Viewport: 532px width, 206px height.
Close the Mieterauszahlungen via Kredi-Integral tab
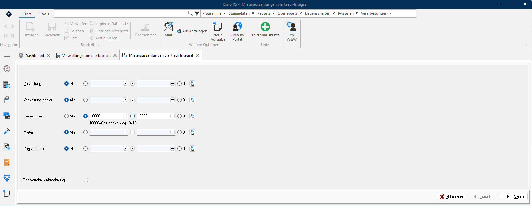click(198, 55)
